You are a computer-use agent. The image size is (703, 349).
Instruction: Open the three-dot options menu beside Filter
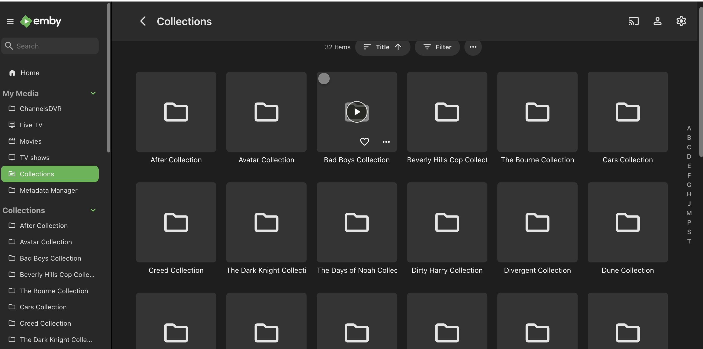point(473,47)
